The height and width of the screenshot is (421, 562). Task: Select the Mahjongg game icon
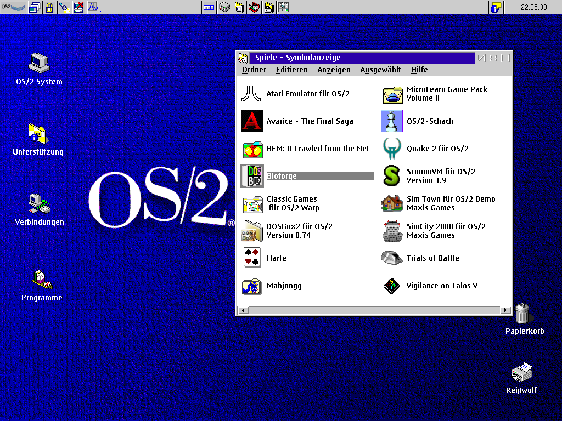251,286
